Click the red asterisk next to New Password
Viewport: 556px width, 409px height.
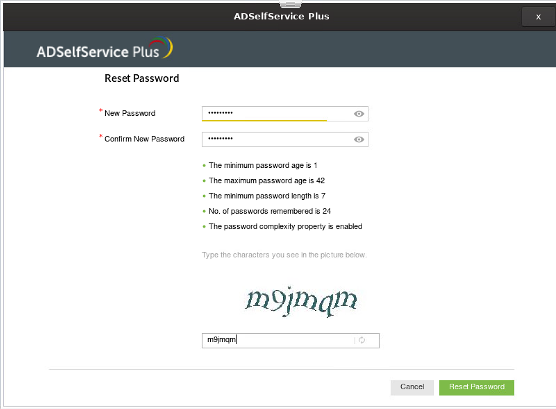[100, 111]
